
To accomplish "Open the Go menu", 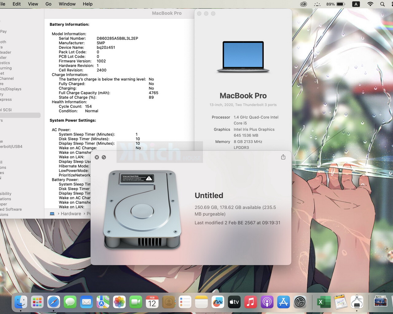I will (49, 4).
